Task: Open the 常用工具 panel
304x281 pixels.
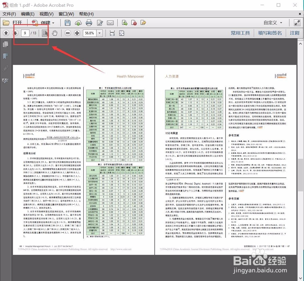Action: pyautogui.click(x=240, y=33)
